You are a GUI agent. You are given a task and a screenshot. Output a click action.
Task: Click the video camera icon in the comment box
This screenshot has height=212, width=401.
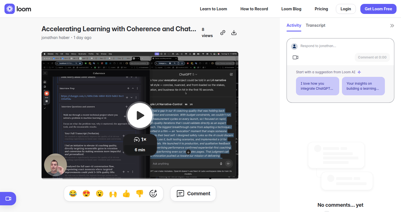pos(295,57)
